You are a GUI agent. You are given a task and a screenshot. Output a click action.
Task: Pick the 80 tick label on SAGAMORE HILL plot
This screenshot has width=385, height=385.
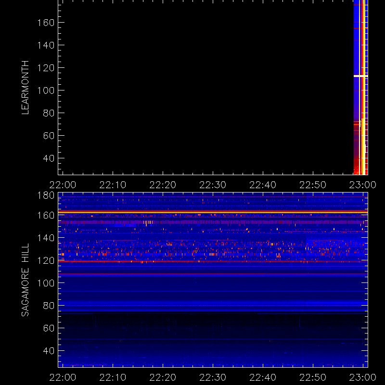[49, 306]
